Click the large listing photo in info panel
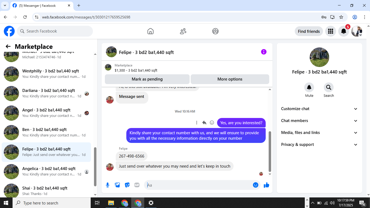The image size is (370, 208). click(x=319, y=57)
